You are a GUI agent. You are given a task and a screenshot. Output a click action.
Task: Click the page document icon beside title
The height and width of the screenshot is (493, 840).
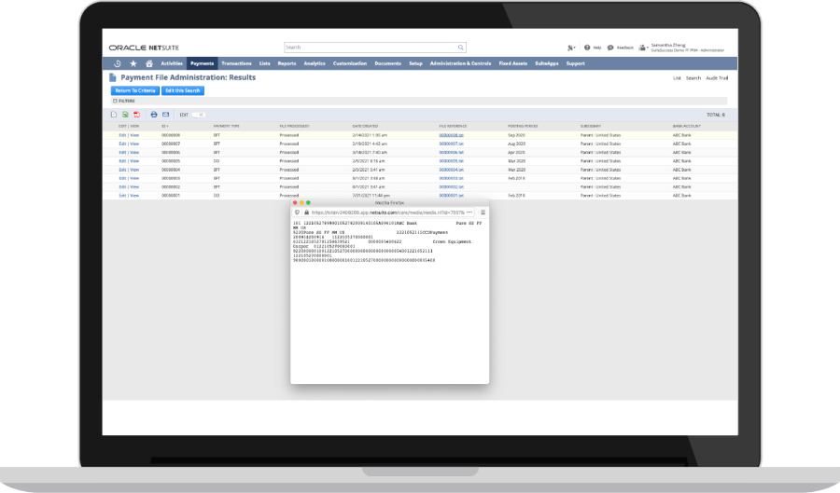coord(113,77)
